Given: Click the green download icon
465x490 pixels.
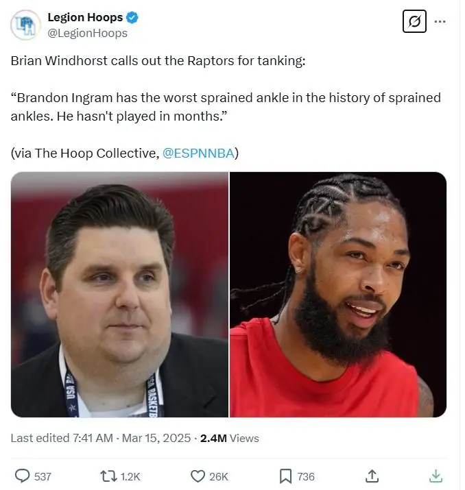Looking at the screenshot, I should 436,476.
